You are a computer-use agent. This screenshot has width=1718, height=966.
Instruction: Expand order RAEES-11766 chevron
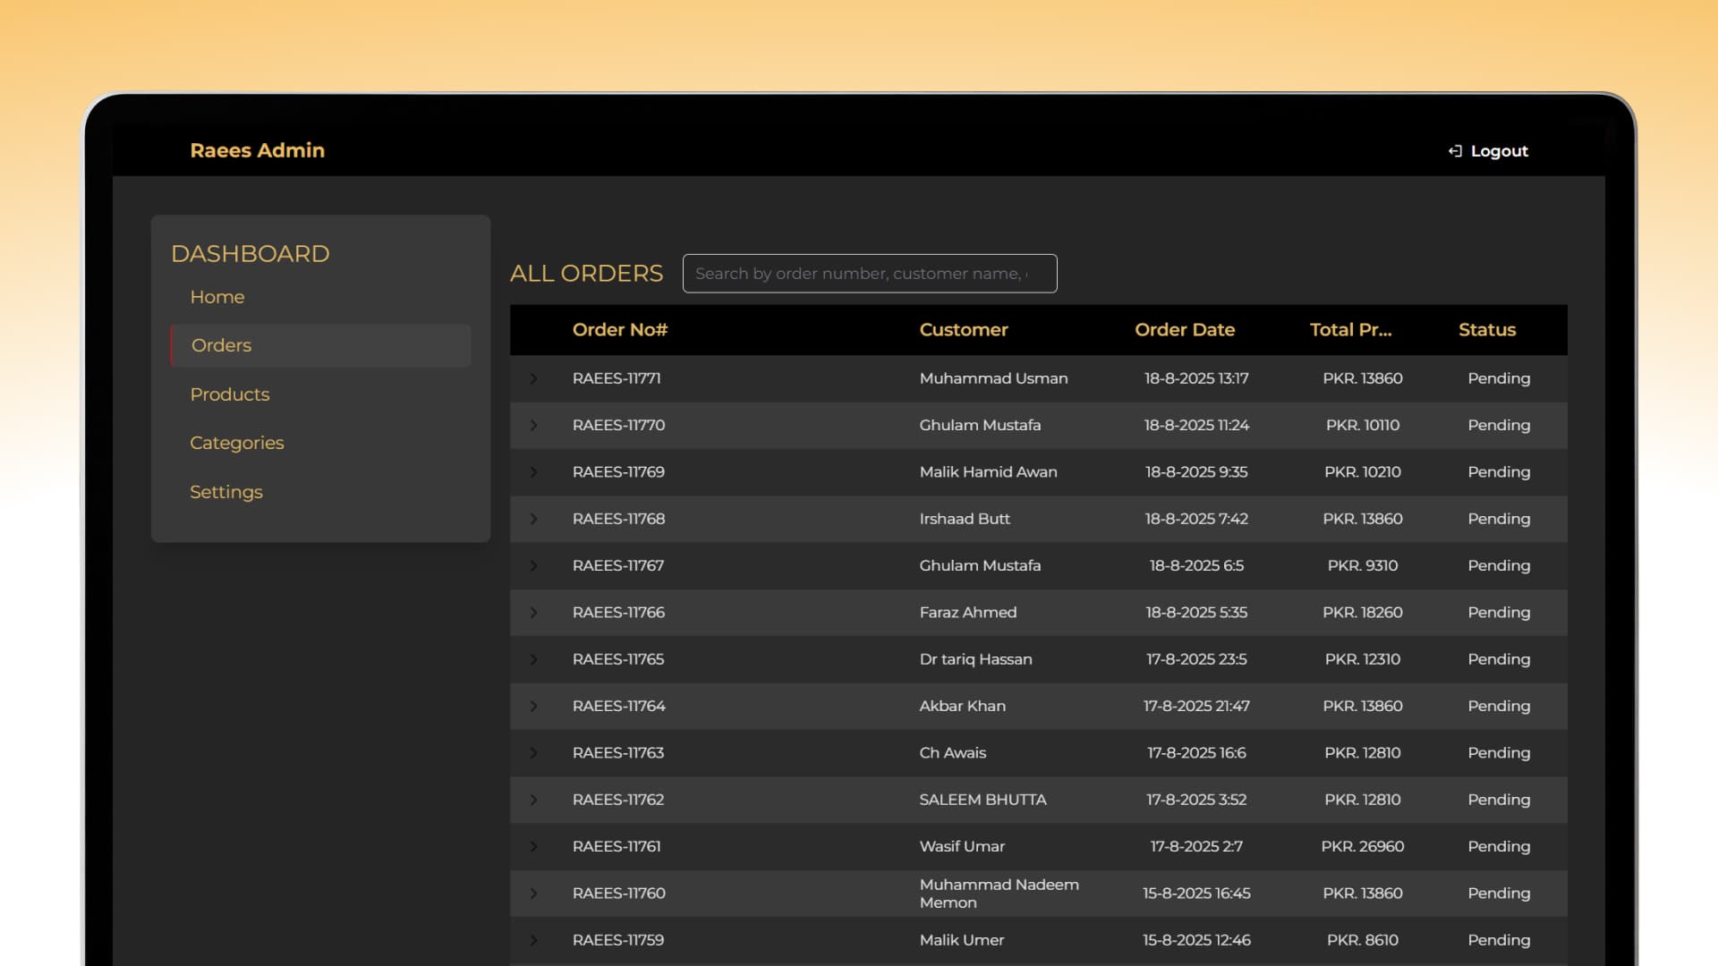tap(533, 613)
